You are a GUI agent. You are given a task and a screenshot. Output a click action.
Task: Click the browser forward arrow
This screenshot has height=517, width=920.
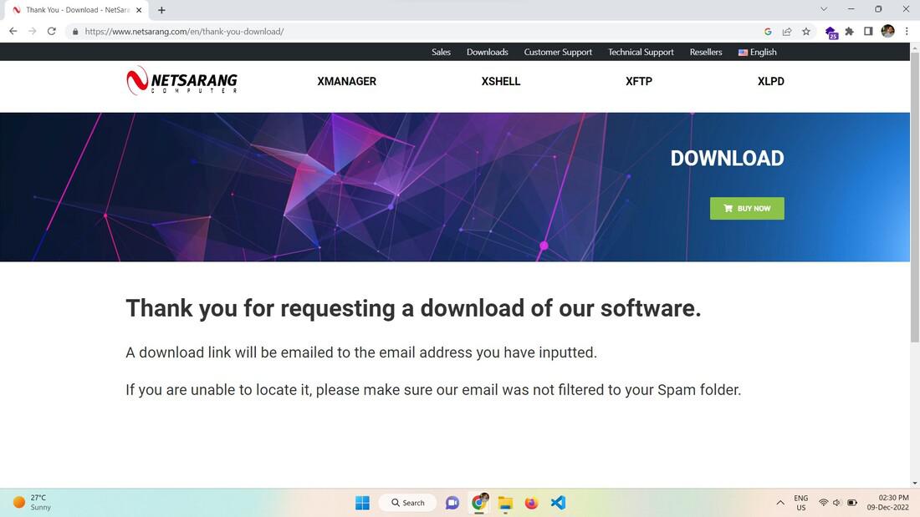coord(33,31)
